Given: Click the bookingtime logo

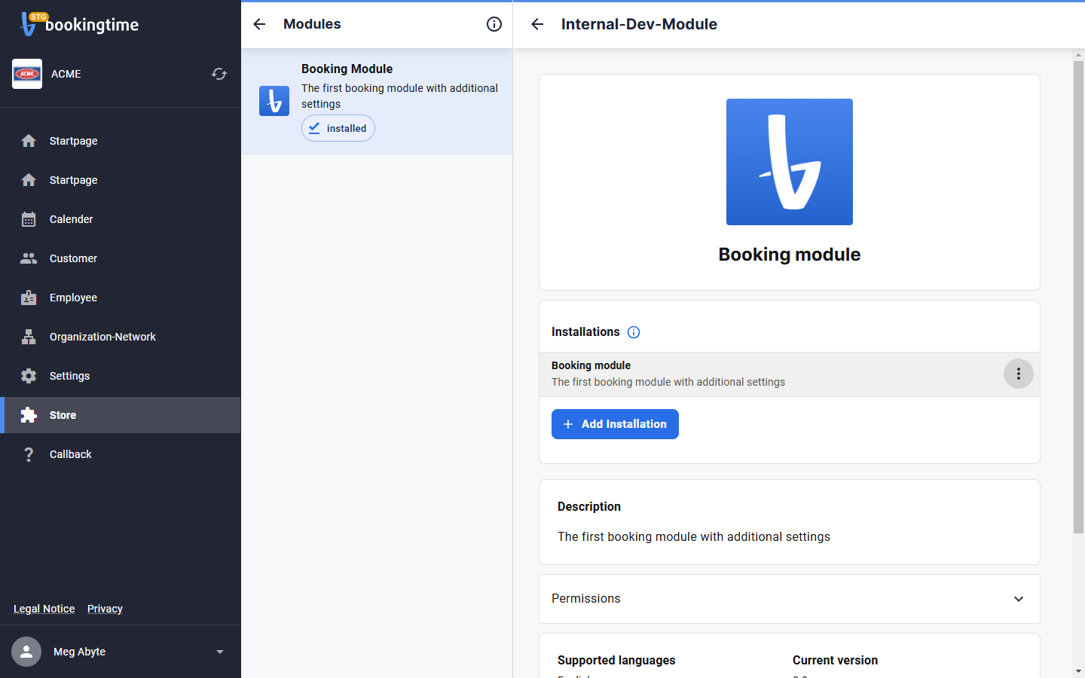Looking at the screenshot, I should [80, 24].
